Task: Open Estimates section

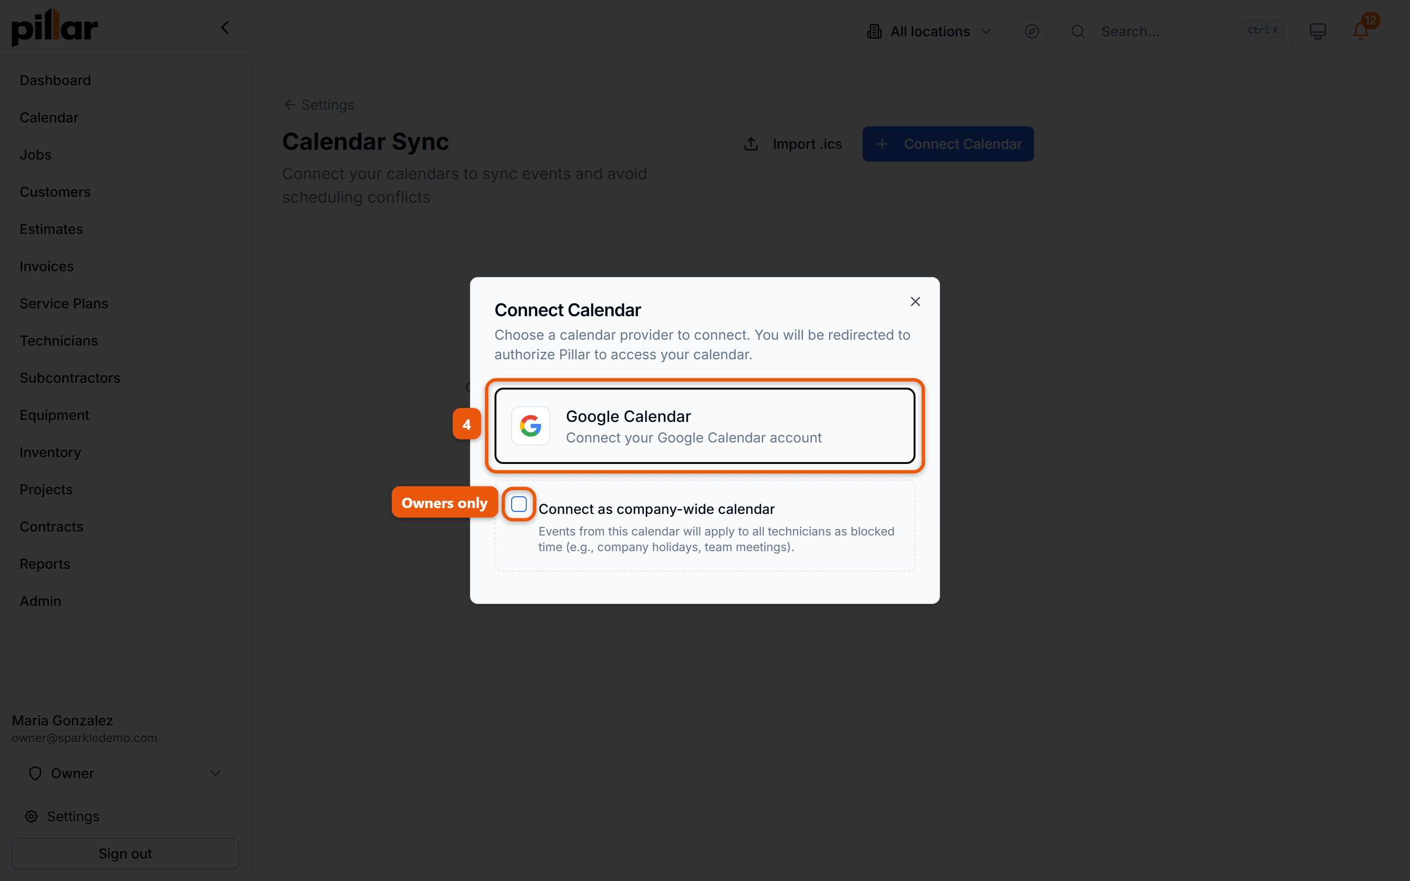Action: [51, 230]
